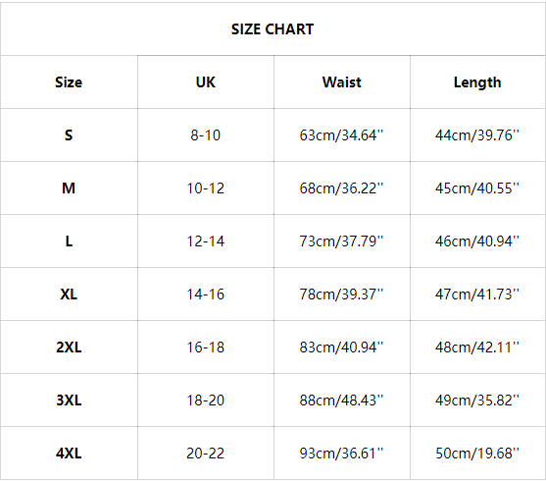546x481 pixels.
Task: Click the 3XL size cell
Action: 69,401
